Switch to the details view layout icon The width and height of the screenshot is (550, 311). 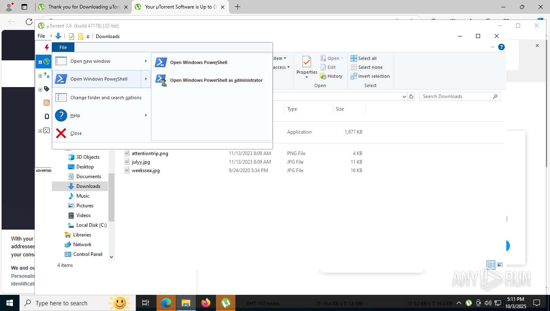pos(491,265)
